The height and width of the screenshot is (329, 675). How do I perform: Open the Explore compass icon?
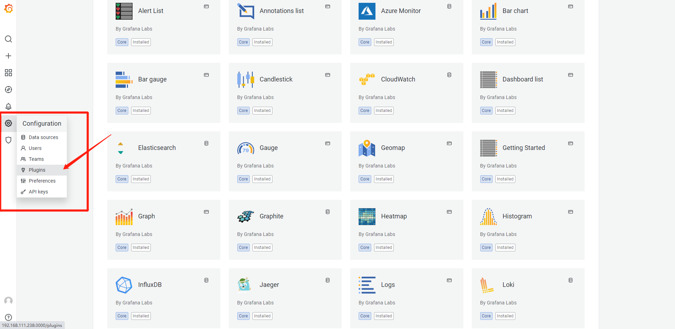click(x=8, y=90)
